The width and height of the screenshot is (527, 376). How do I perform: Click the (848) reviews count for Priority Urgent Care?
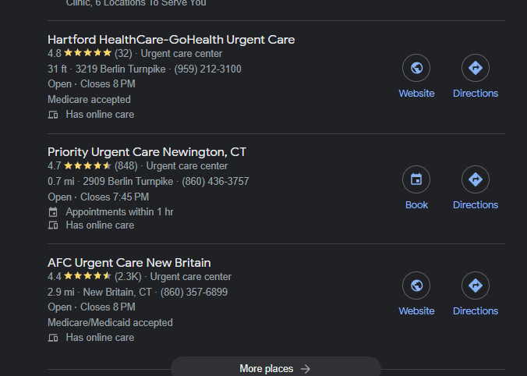[x=127, y=166]
